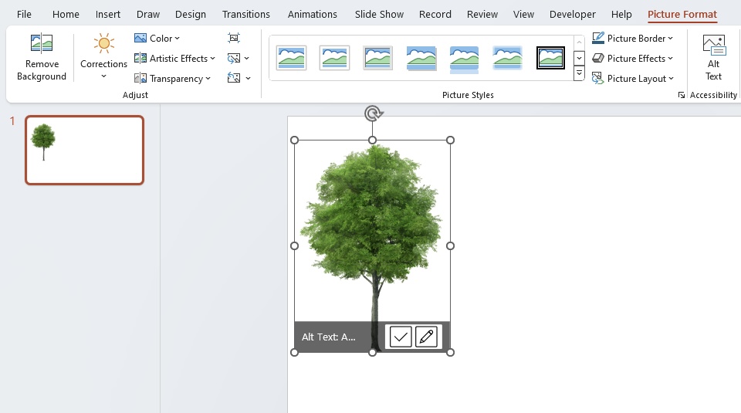Edit alt text with pencil icon

point(426,337)
